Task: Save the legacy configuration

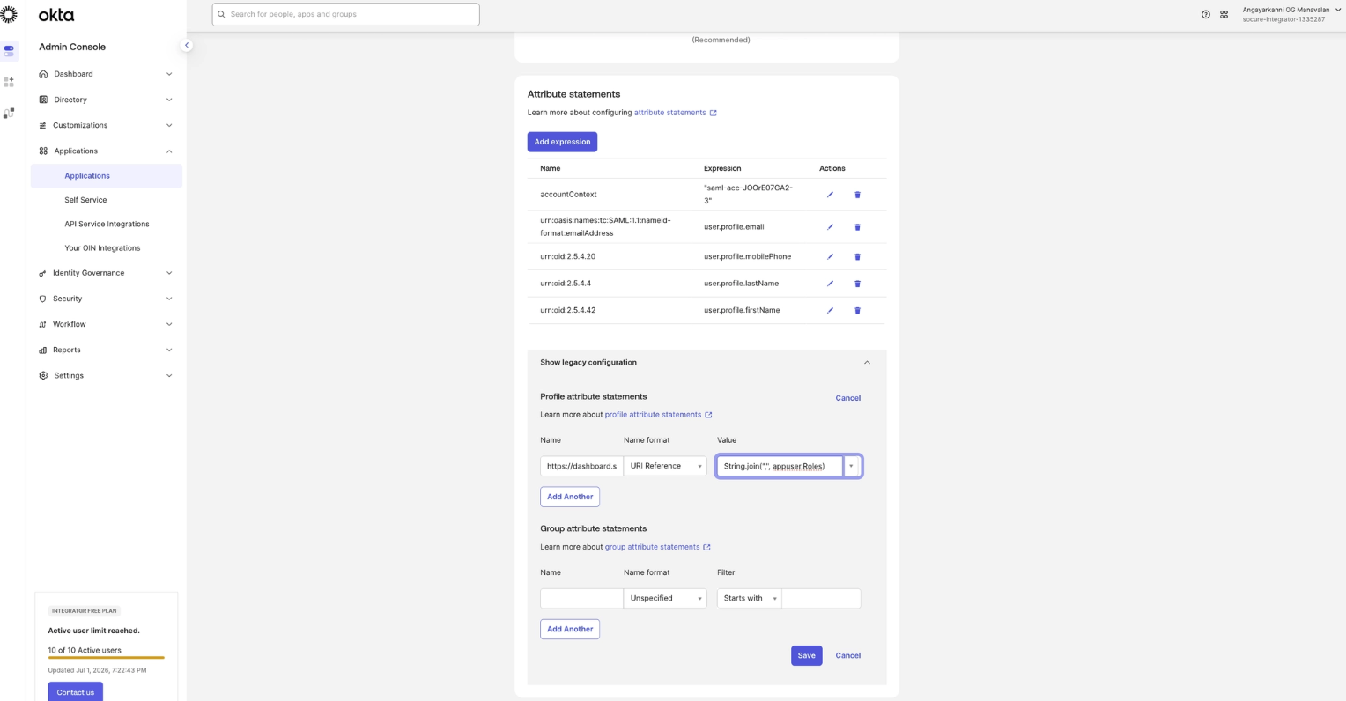Action: coord(806,655)
